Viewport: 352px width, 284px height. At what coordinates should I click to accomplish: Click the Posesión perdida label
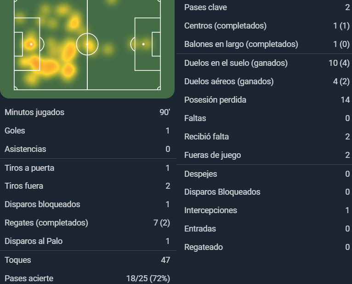215,100
